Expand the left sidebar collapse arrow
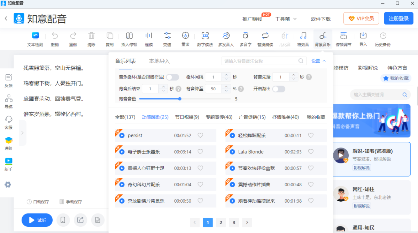This screenshot has height=233, width=418. 22,133
